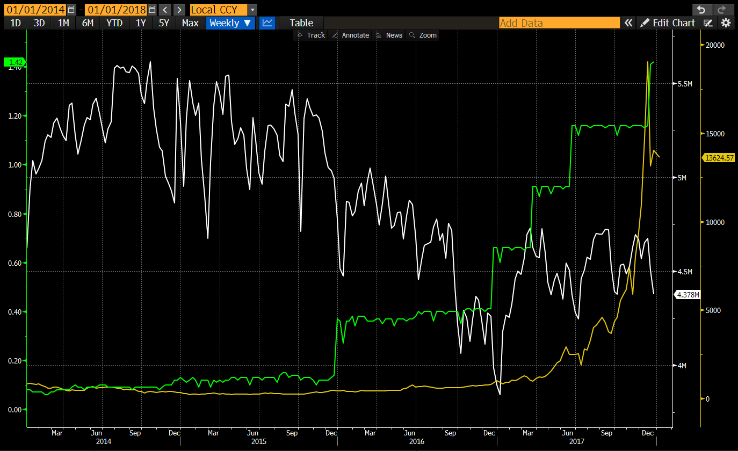Toggle News markers on the chart
The width and height of the screenshot is (738, 451).
(x=389, y=35)
